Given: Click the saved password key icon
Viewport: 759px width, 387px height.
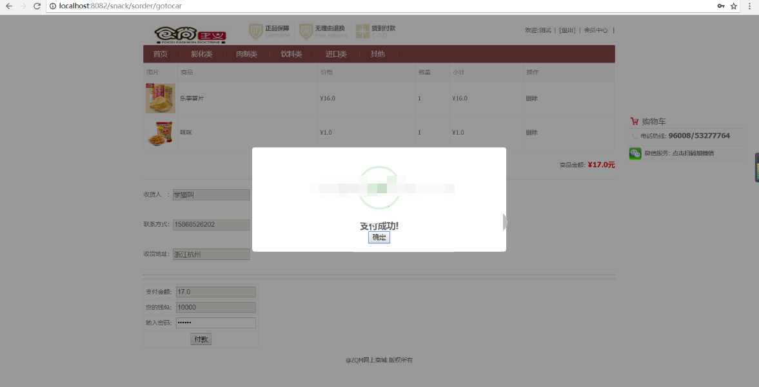Looking at the screenshot, I should point(721,6).
